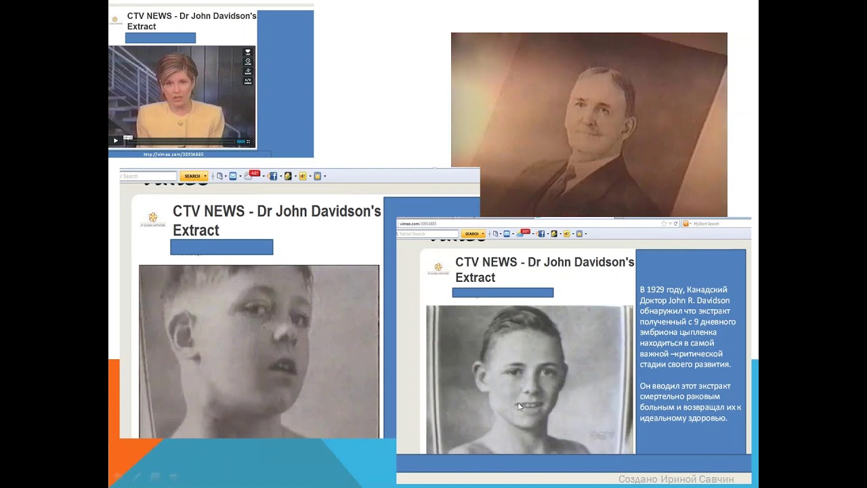Screen dimensions: 867x488
Task: Click the boy's photo in the right window
Action: pyautogui.click(x=529, y=380)
